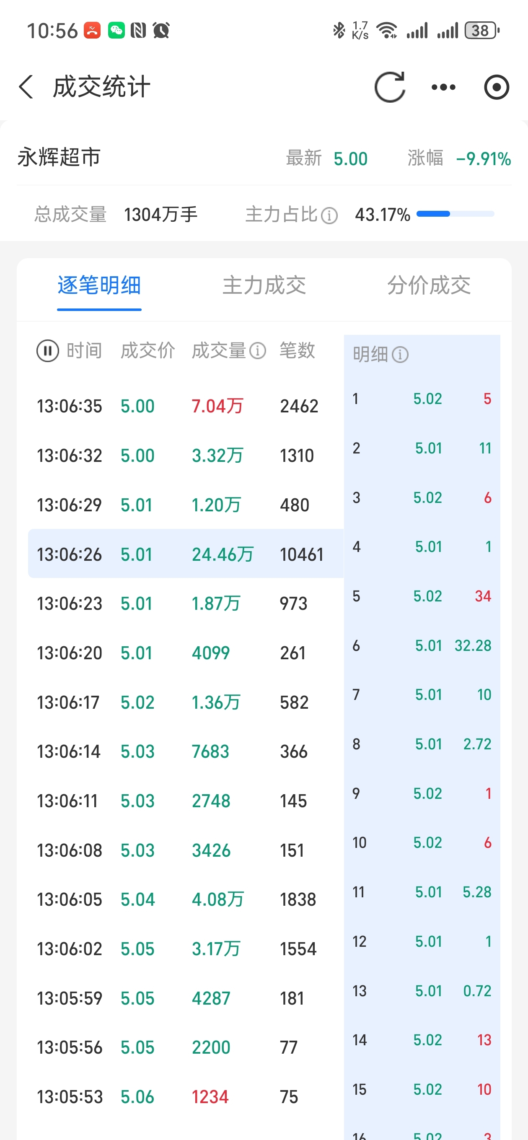Select the 13:06:29 trade row
The width and height of the screenshot is (528, 1140).
point(186,505)
